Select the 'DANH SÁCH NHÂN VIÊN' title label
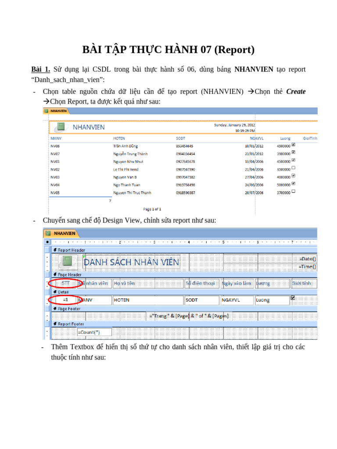Viewport: 337px width, 449px height. coord(131,262)
